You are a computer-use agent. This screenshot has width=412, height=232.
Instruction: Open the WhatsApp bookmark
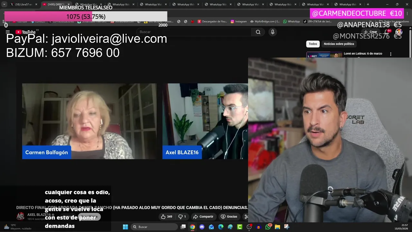291,22
